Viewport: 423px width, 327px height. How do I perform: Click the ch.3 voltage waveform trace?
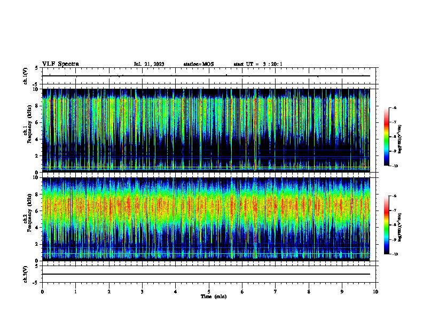tap(206, 274)
